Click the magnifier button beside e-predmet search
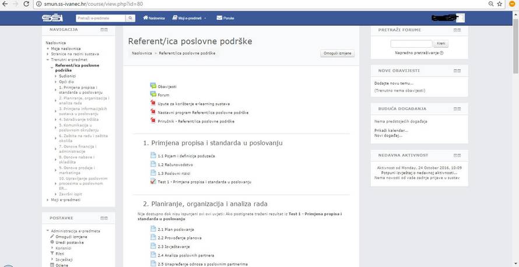 [131, 18]
